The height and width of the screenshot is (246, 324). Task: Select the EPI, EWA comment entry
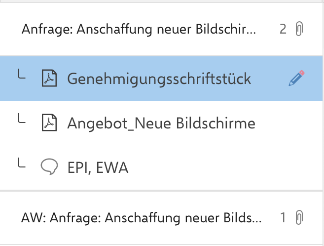(98, 168)
